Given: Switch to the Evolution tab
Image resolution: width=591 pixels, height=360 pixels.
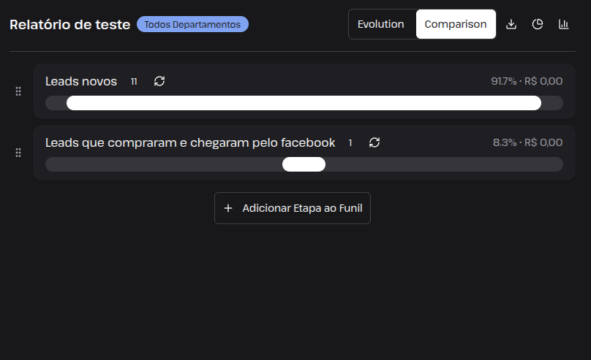Looking at the screenshot, I should [380, 24].
